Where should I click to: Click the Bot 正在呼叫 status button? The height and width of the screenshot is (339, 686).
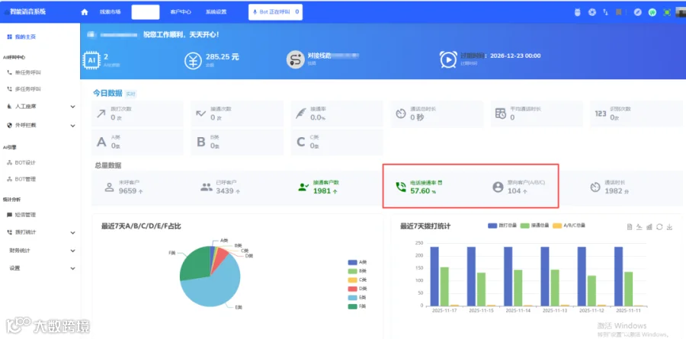click(x=276, y=12)
